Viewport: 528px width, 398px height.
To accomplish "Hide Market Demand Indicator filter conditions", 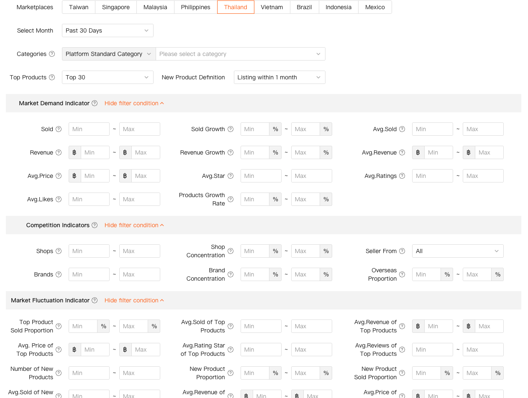I will (x=134, y=103).
